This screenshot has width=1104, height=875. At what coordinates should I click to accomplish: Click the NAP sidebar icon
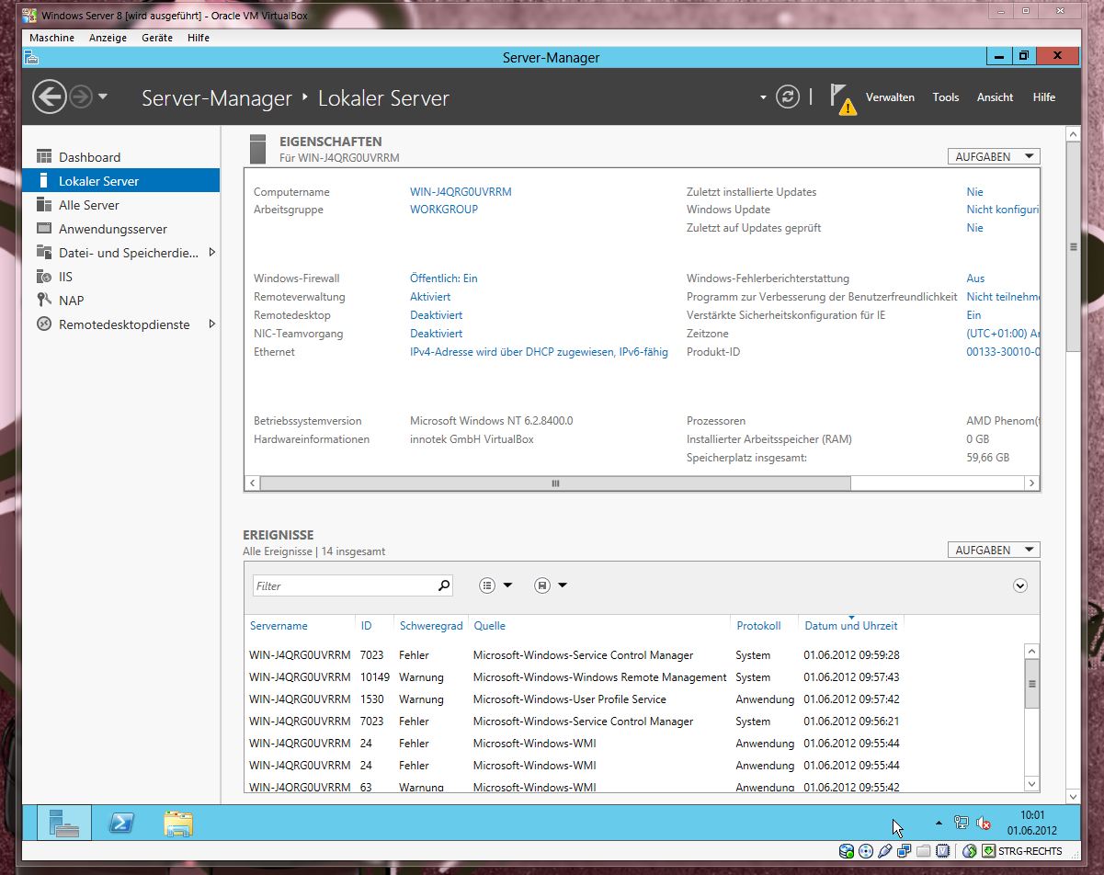point(43,300)
